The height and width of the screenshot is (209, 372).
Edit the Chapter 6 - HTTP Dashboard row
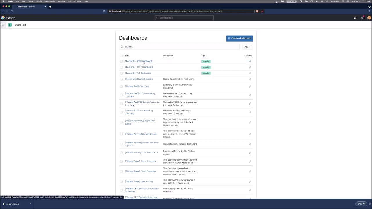click(250, 67)
